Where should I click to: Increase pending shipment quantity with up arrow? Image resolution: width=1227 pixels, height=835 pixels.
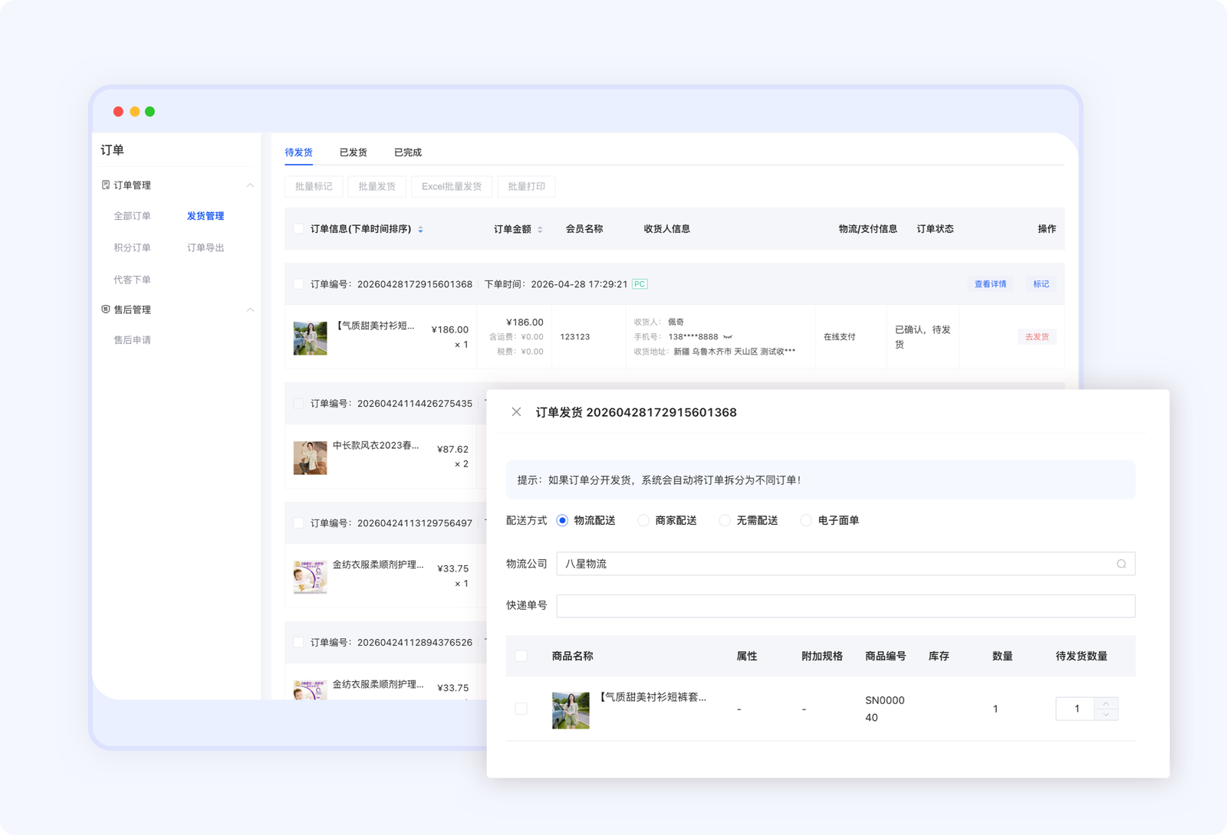pos(1106,703)
